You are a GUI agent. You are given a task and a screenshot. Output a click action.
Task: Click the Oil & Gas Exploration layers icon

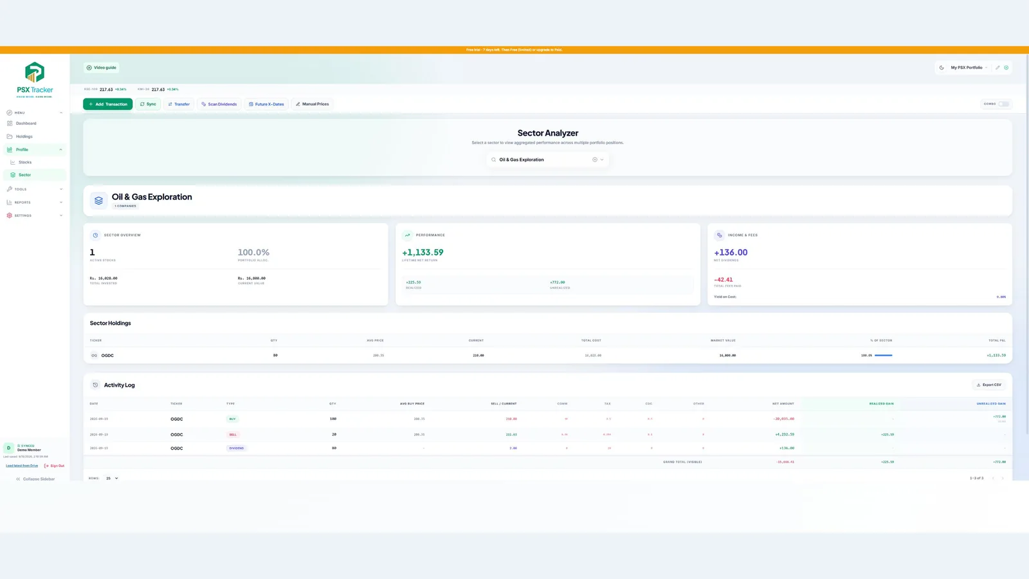(x=98, y=201)
